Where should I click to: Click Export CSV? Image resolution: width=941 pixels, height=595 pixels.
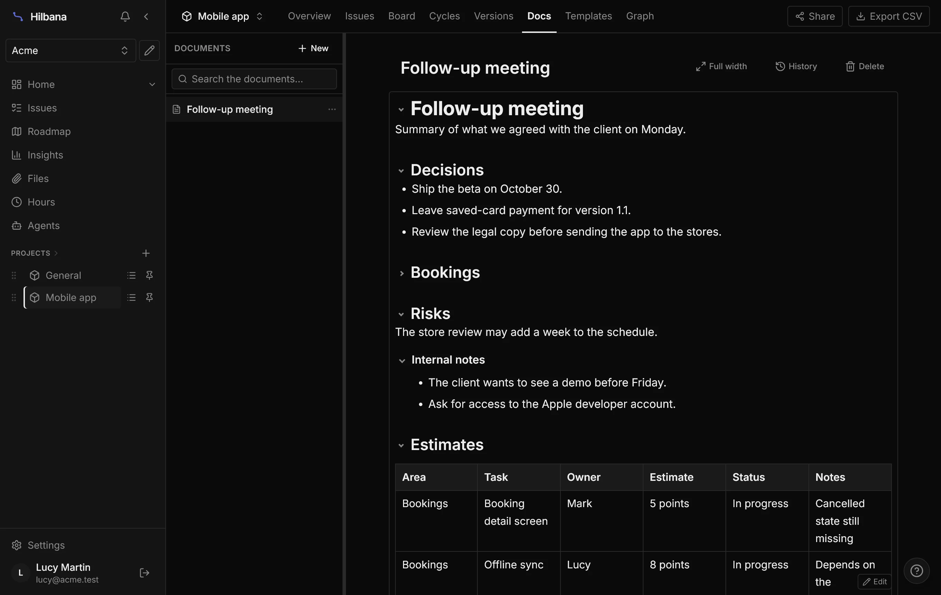889,16
